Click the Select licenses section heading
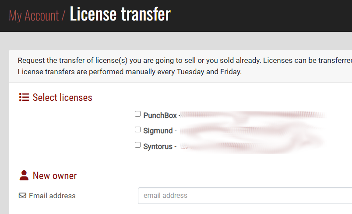The width and height of the screenshot is (352, 214). tap(63, 97)
